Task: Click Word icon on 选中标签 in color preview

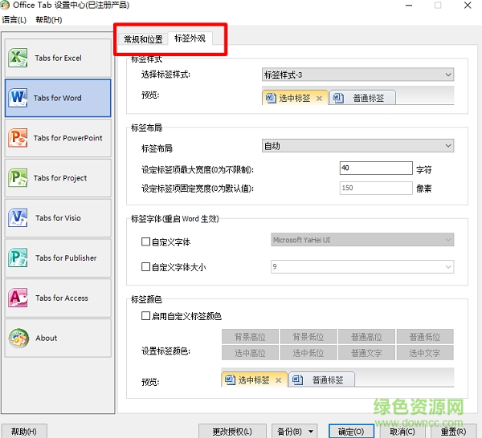Action: (x=230, y=380)
